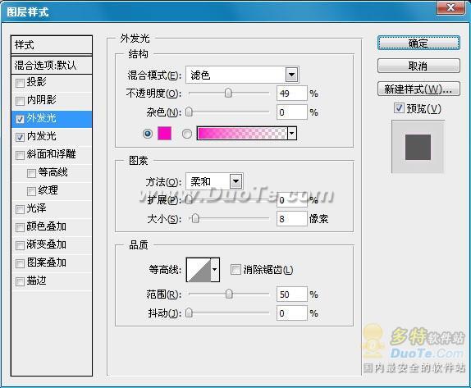The image size is (471, 388).
Task: Open the 描边 settings row
Action: pos(52,281)
